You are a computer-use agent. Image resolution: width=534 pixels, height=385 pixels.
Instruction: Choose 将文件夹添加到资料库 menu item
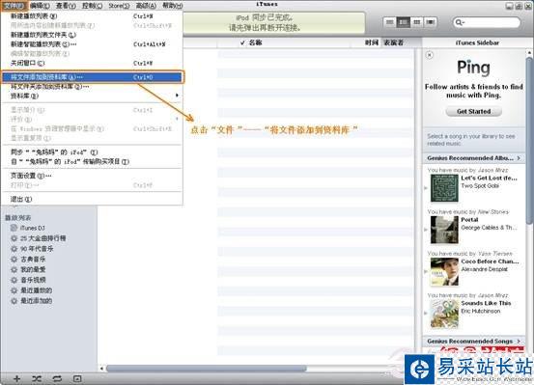92,87
